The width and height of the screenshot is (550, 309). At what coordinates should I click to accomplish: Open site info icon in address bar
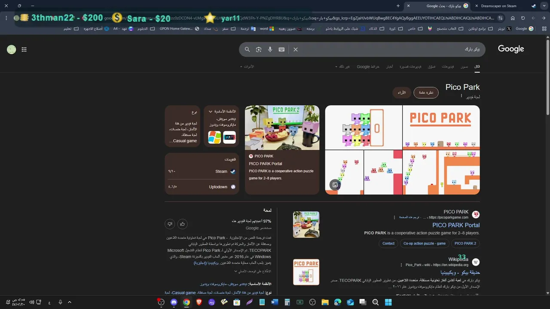tap(500, 18)
